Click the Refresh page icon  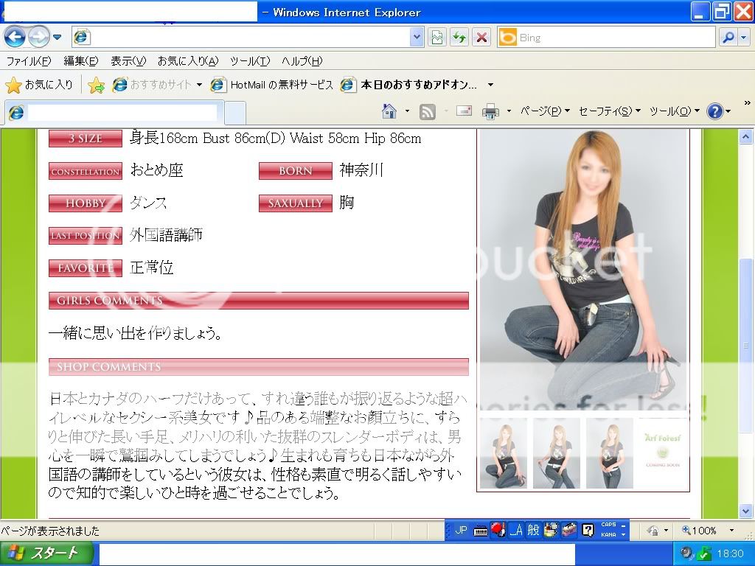(459, 37)
